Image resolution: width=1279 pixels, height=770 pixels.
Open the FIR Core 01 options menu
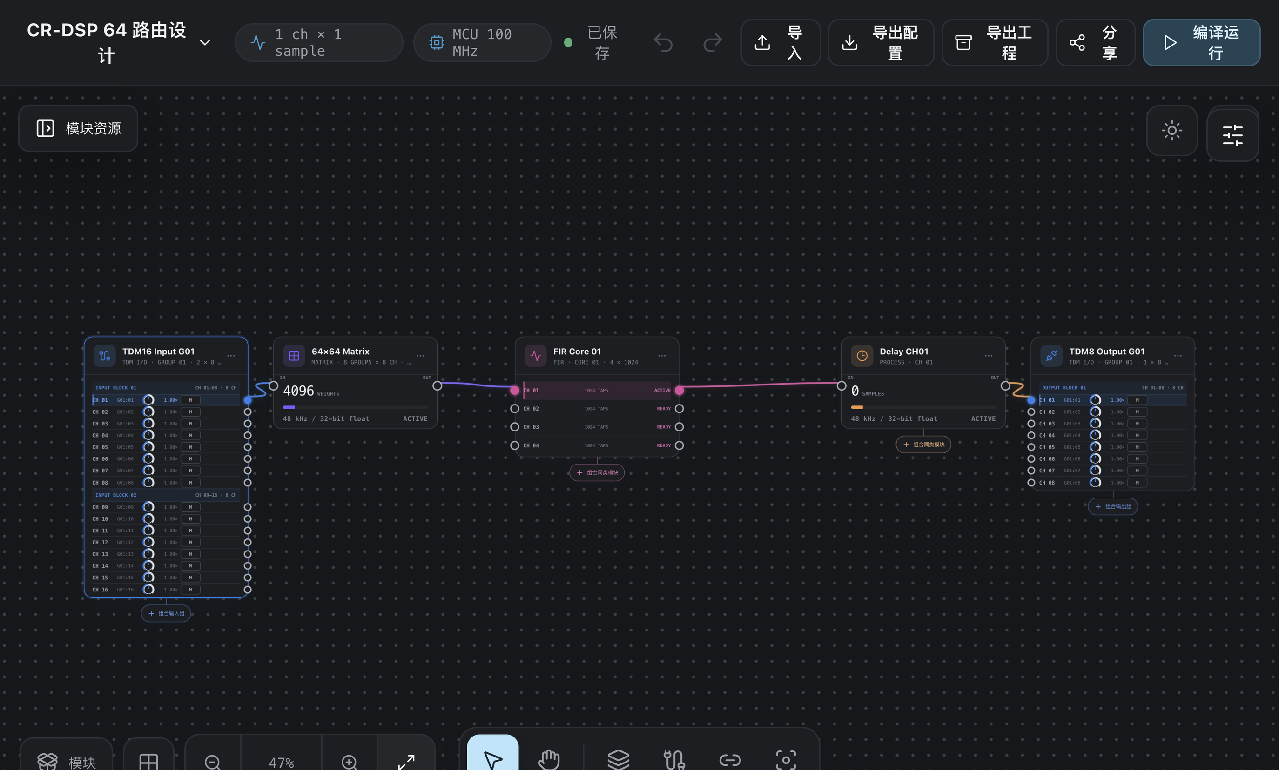click(x=662, y=356)
